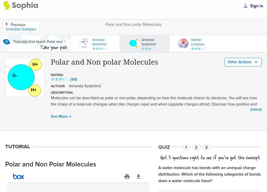The width and height of the screenshot is (267, 192).
Task: Open the Other Actions dropdown
Action: 243,62
